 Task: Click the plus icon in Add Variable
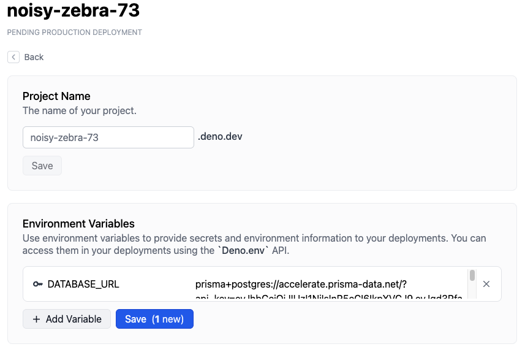[37, 319]
